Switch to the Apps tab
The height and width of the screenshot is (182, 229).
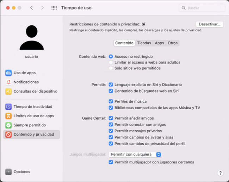click(159, 43)
